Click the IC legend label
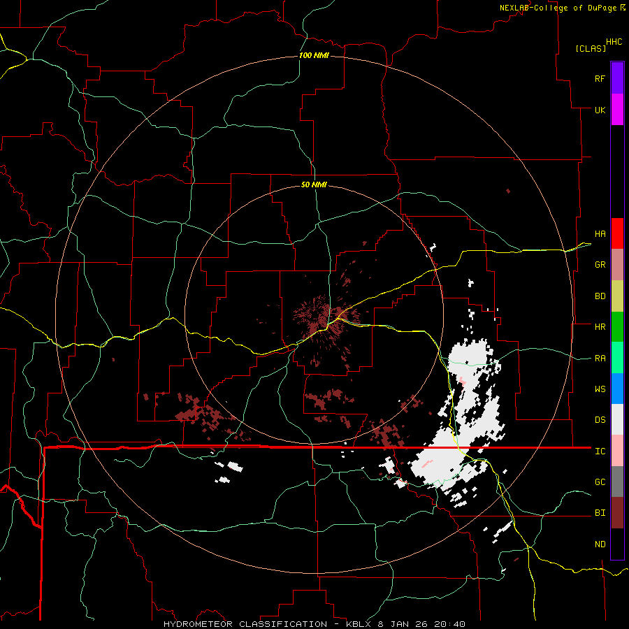Viewport: 629px width, 629px height. (x=600, y=451)
